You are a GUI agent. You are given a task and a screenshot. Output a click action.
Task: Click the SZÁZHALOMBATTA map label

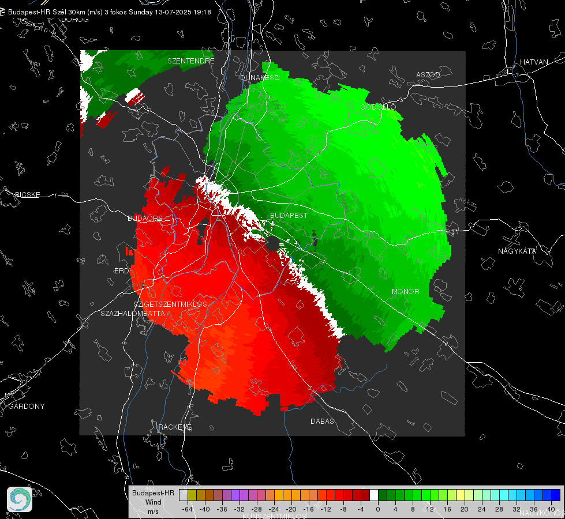(x=133, y=313)
